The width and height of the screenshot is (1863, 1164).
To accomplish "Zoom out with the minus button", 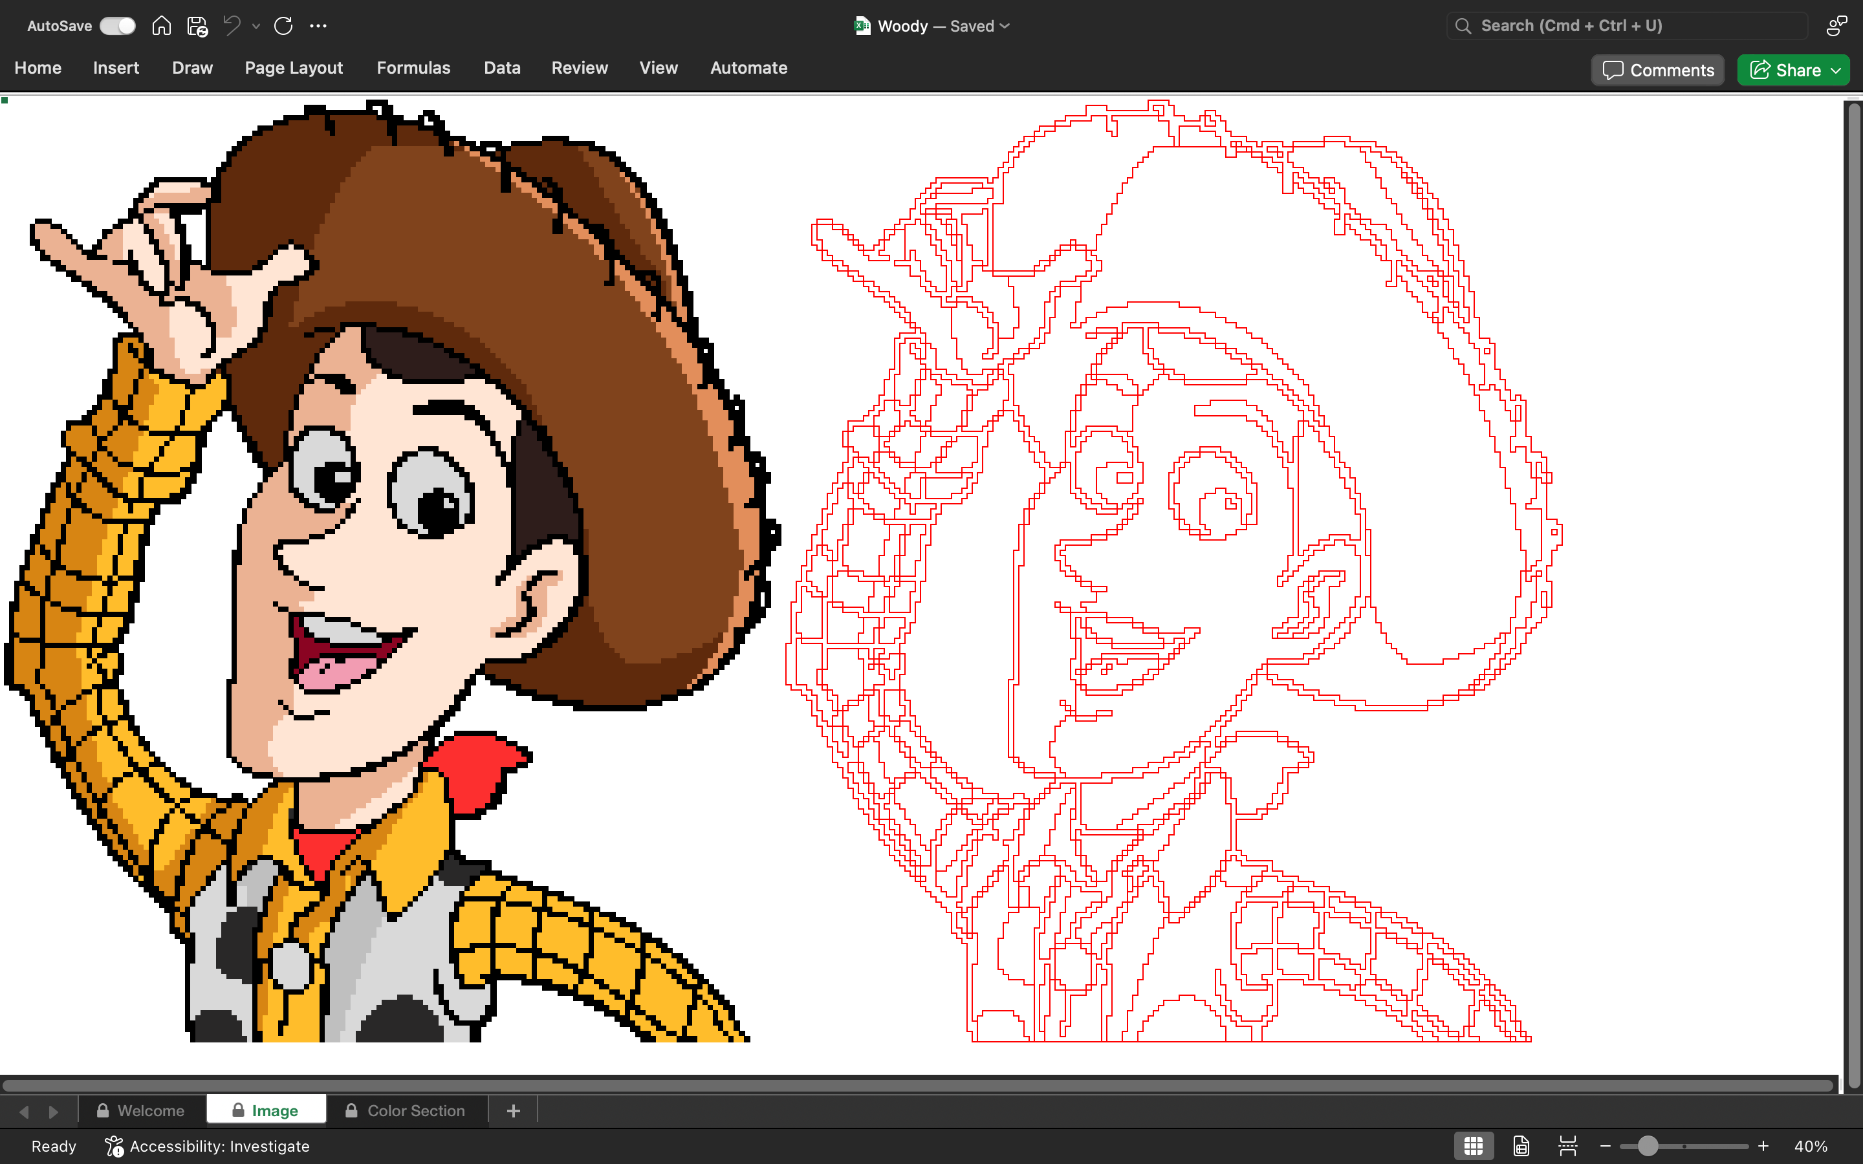I will coord(1605,1147).
